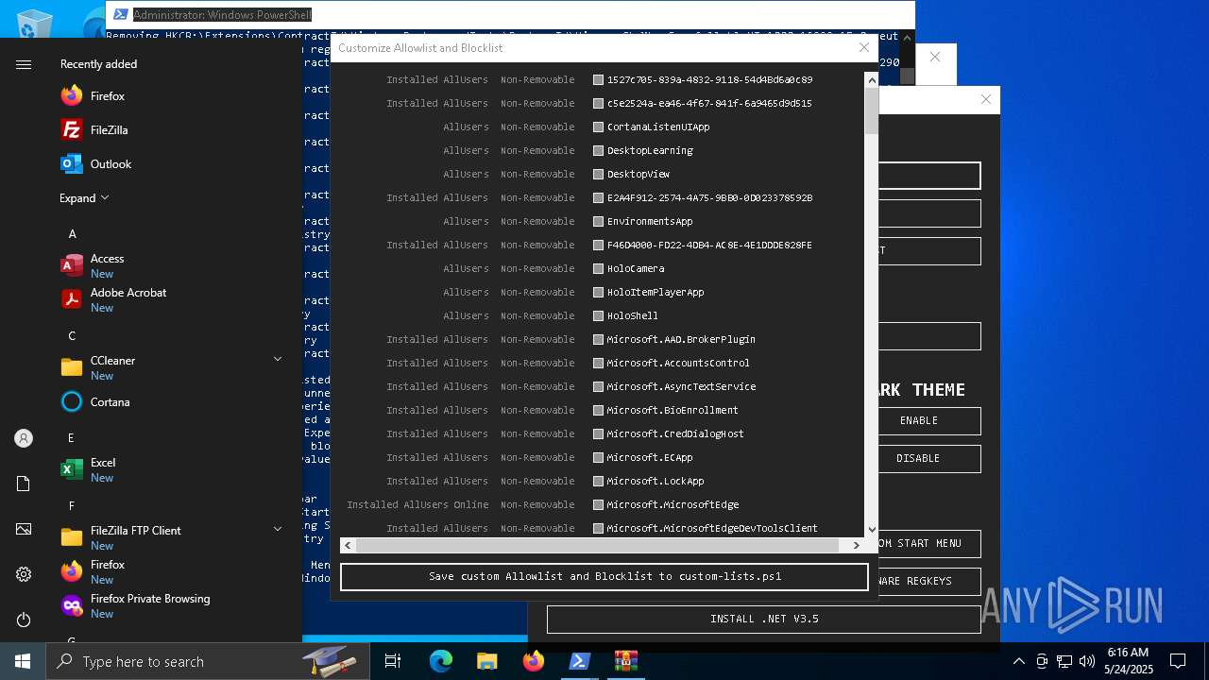Check the HoloShell checkbox

[598, 316]
